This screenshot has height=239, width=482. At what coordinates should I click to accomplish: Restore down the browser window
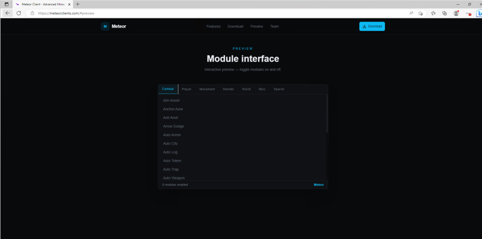(x=469, y=4)
